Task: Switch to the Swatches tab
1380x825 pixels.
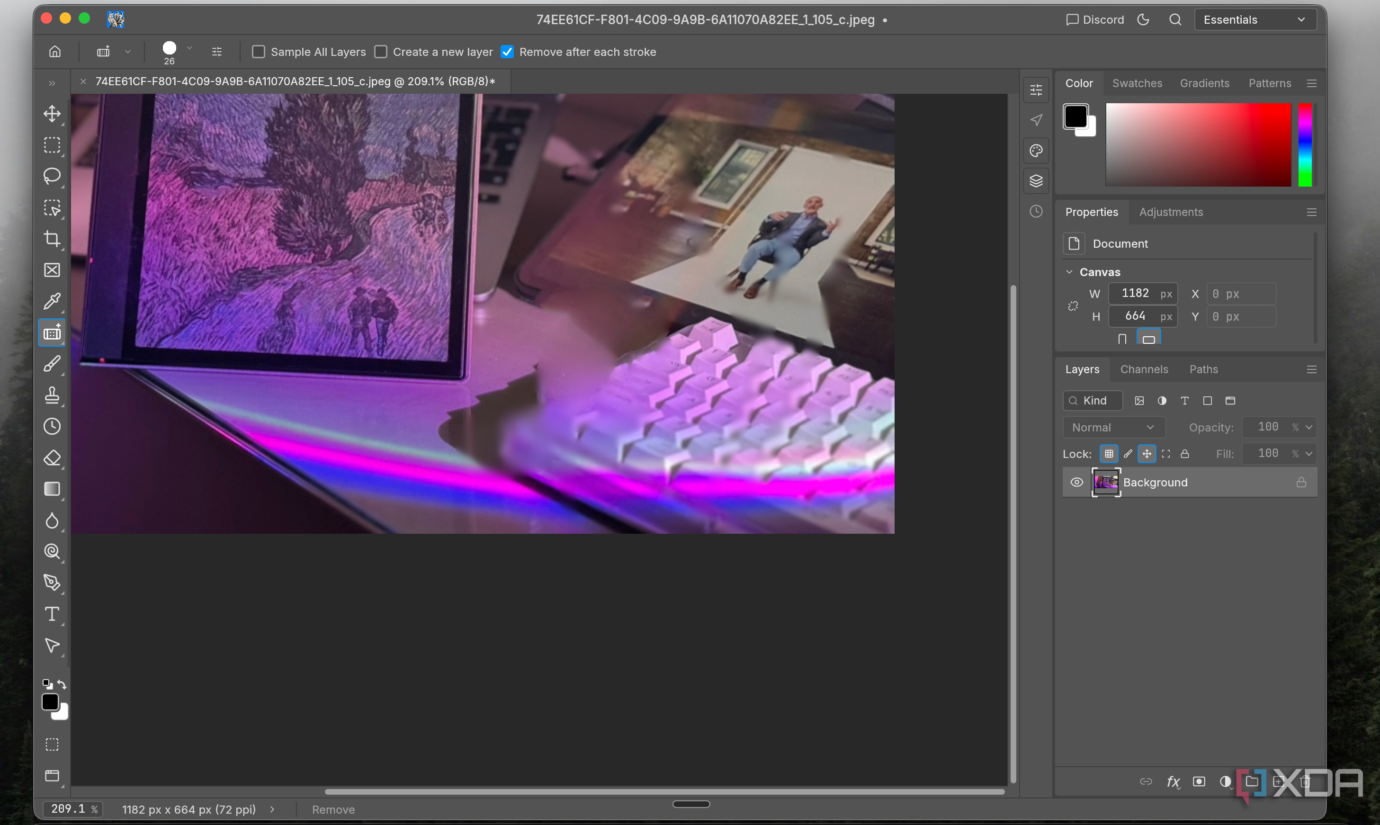Action: [1137, 83]
